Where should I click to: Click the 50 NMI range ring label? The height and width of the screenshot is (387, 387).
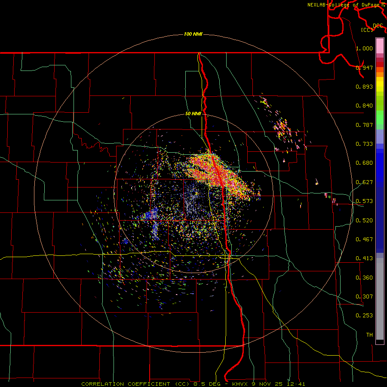point(193,114)
